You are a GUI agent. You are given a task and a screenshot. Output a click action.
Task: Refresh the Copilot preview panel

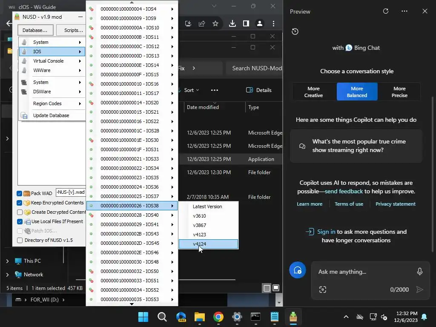[385, 11]
